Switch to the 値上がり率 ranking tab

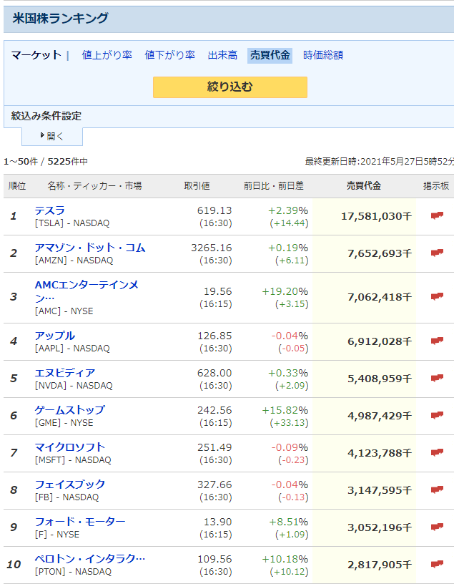coord(107,55)
